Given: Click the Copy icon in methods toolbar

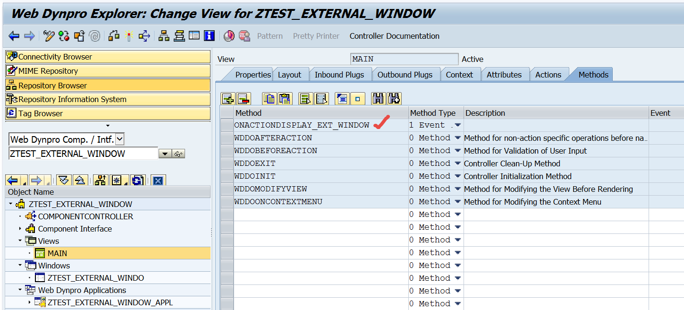Looking at the screenshot, I should 269,99.
